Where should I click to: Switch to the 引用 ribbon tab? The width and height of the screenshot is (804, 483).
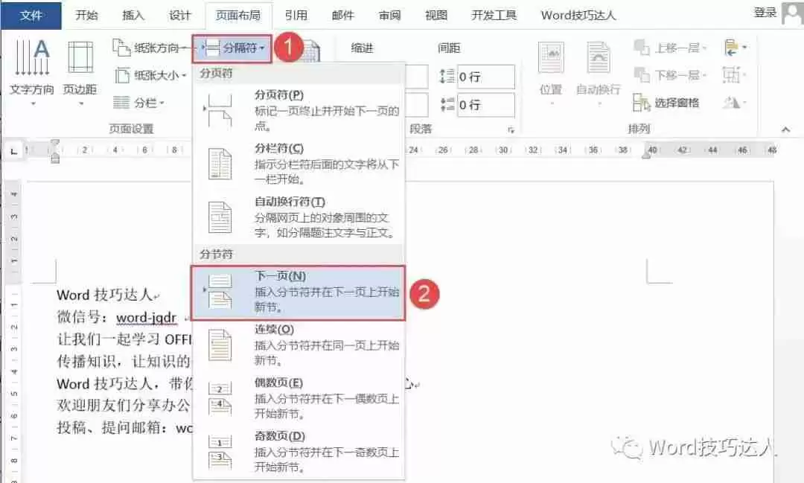coord(296,14)
